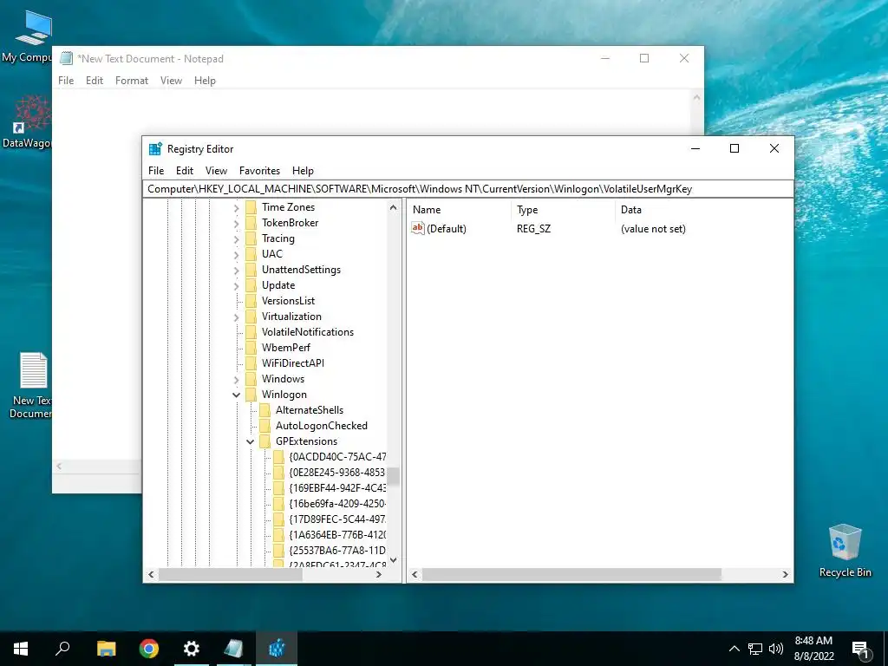The width and height of the screenshot is (888, 666).
Task: Open Settings from the taskbar
Action: [192, 649]
